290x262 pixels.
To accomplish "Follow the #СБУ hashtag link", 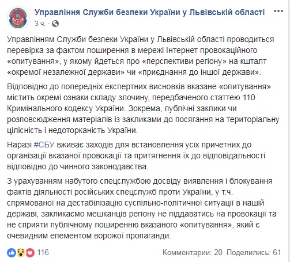I will (44, 145).
